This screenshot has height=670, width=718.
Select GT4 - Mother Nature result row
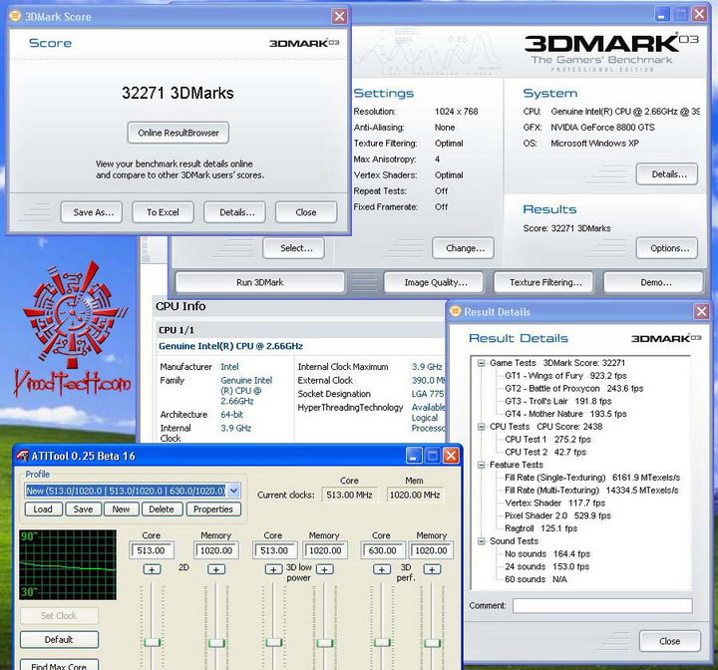565,414
